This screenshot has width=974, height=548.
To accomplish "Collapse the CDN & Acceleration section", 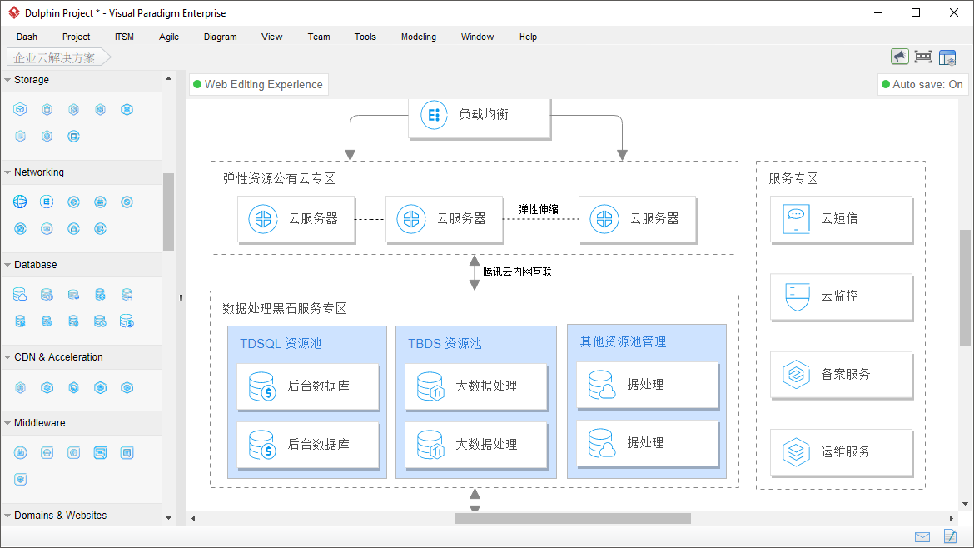I will 7,357.
